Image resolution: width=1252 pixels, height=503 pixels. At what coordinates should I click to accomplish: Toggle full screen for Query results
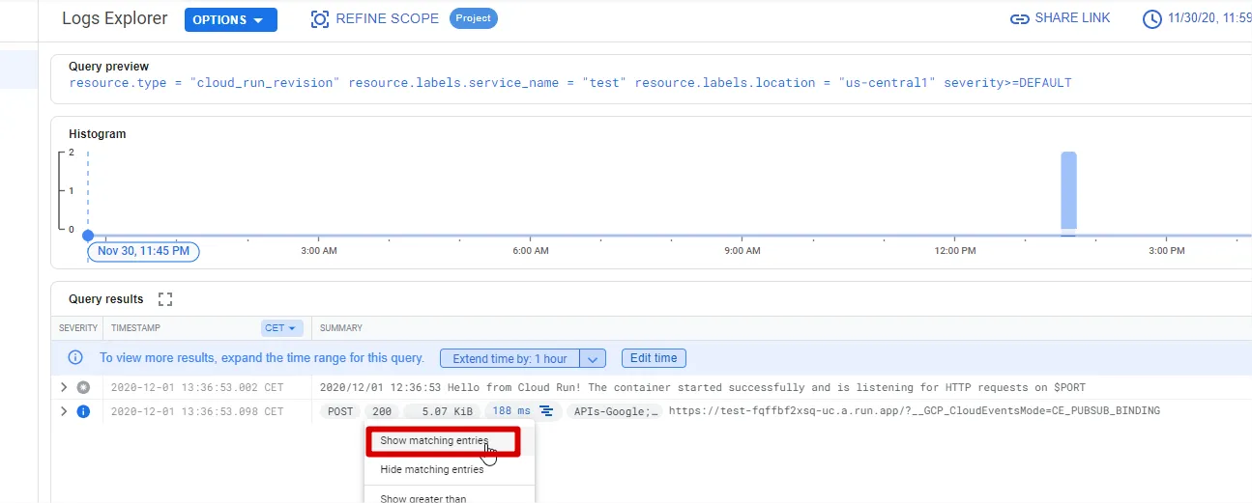(x=164, y=299)
